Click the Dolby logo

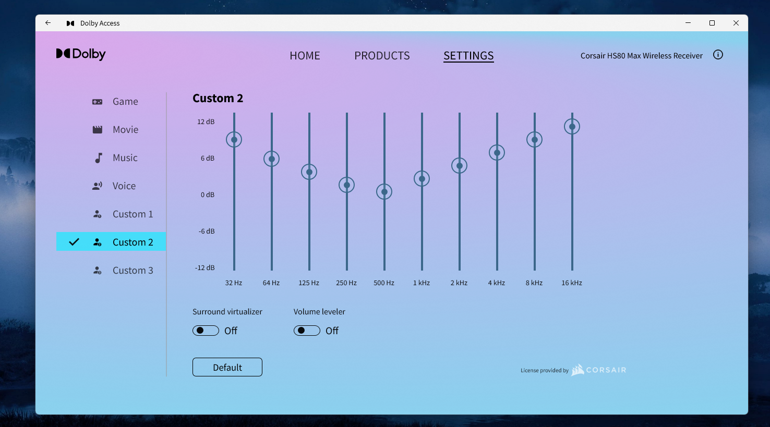pos(81,54)
